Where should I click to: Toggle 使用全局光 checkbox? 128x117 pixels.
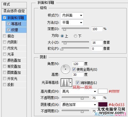point(74,69)
